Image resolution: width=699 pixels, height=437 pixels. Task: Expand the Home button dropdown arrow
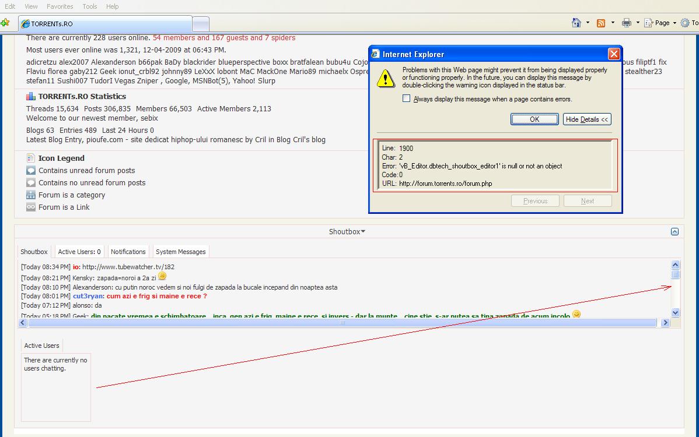click(588, 23)
